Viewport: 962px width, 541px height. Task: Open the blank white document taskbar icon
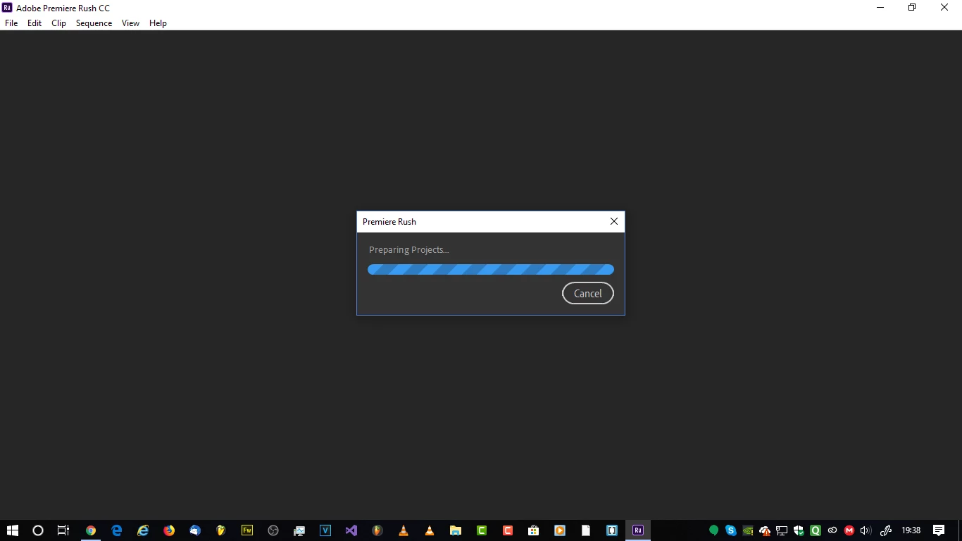(586, 530)
